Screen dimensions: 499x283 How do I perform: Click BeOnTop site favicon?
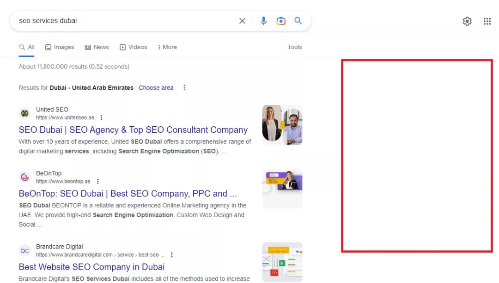pyautogui.click(x=24, y=177)
